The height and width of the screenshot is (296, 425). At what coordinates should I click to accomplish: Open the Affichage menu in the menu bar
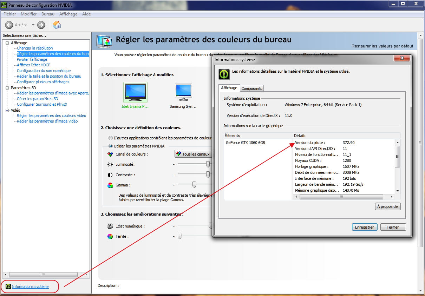68,14
